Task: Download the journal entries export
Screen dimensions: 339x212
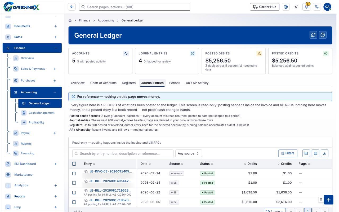Action: [x=325, y=153]
